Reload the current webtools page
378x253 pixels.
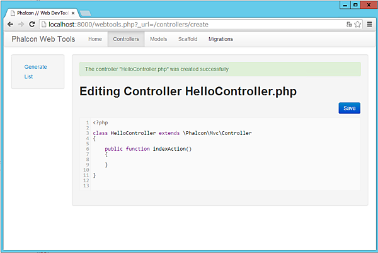pos(31,24)
